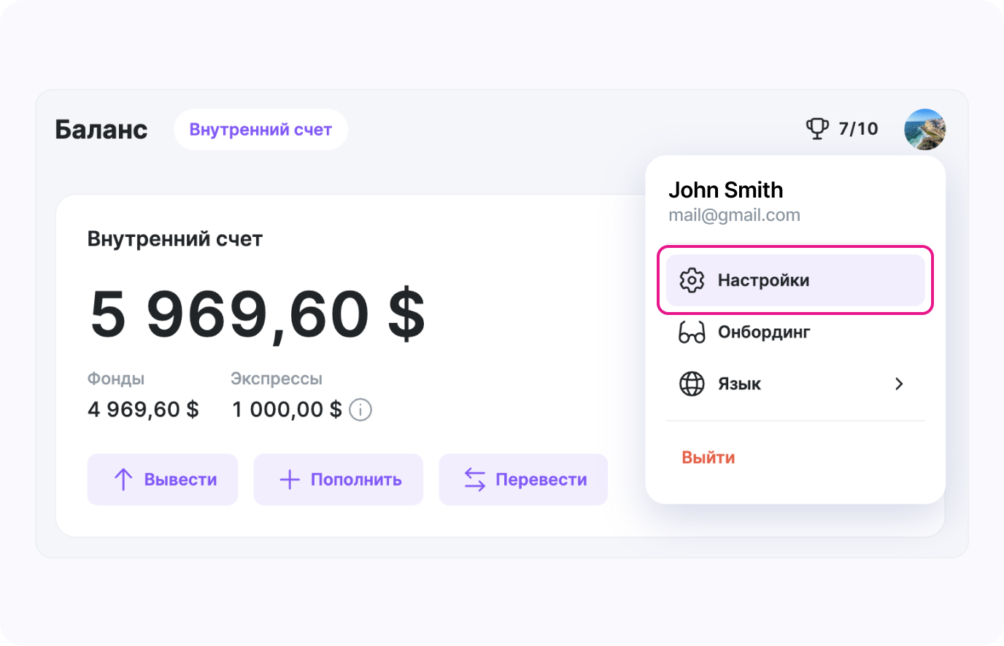Click the mail@gmail.com email text
Screen dimensions: 1004x646
click(x=734, y=215)
